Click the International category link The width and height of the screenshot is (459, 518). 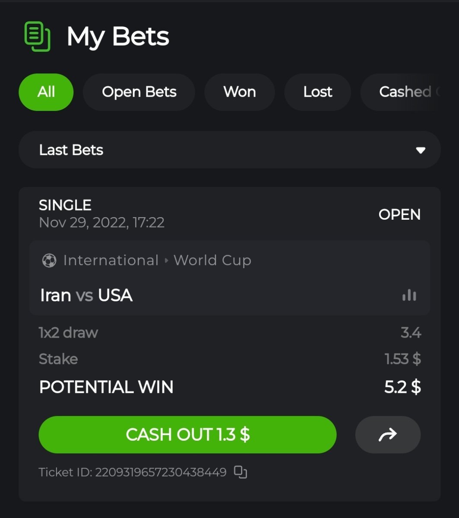pyautogui.click(x=111, y=260)
